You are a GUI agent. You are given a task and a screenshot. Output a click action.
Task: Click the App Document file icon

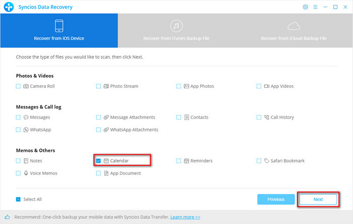tap(106, 173)
